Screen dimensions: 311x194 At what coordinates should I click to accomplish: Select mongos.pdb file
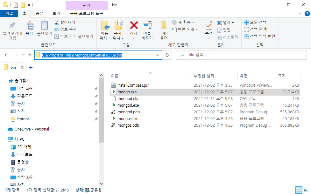[x=205, y=125]
